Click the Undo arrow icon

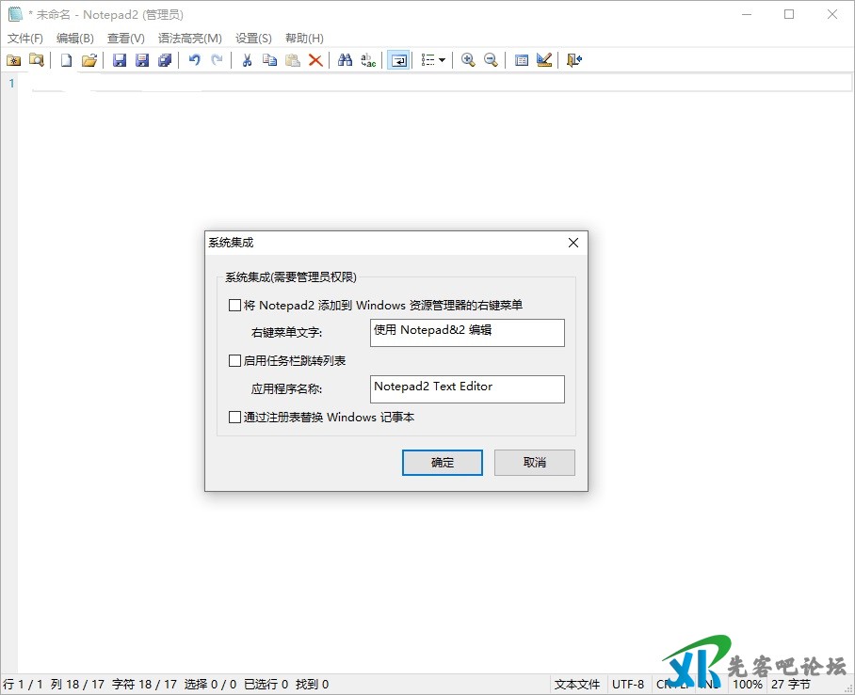click(194, 60)
